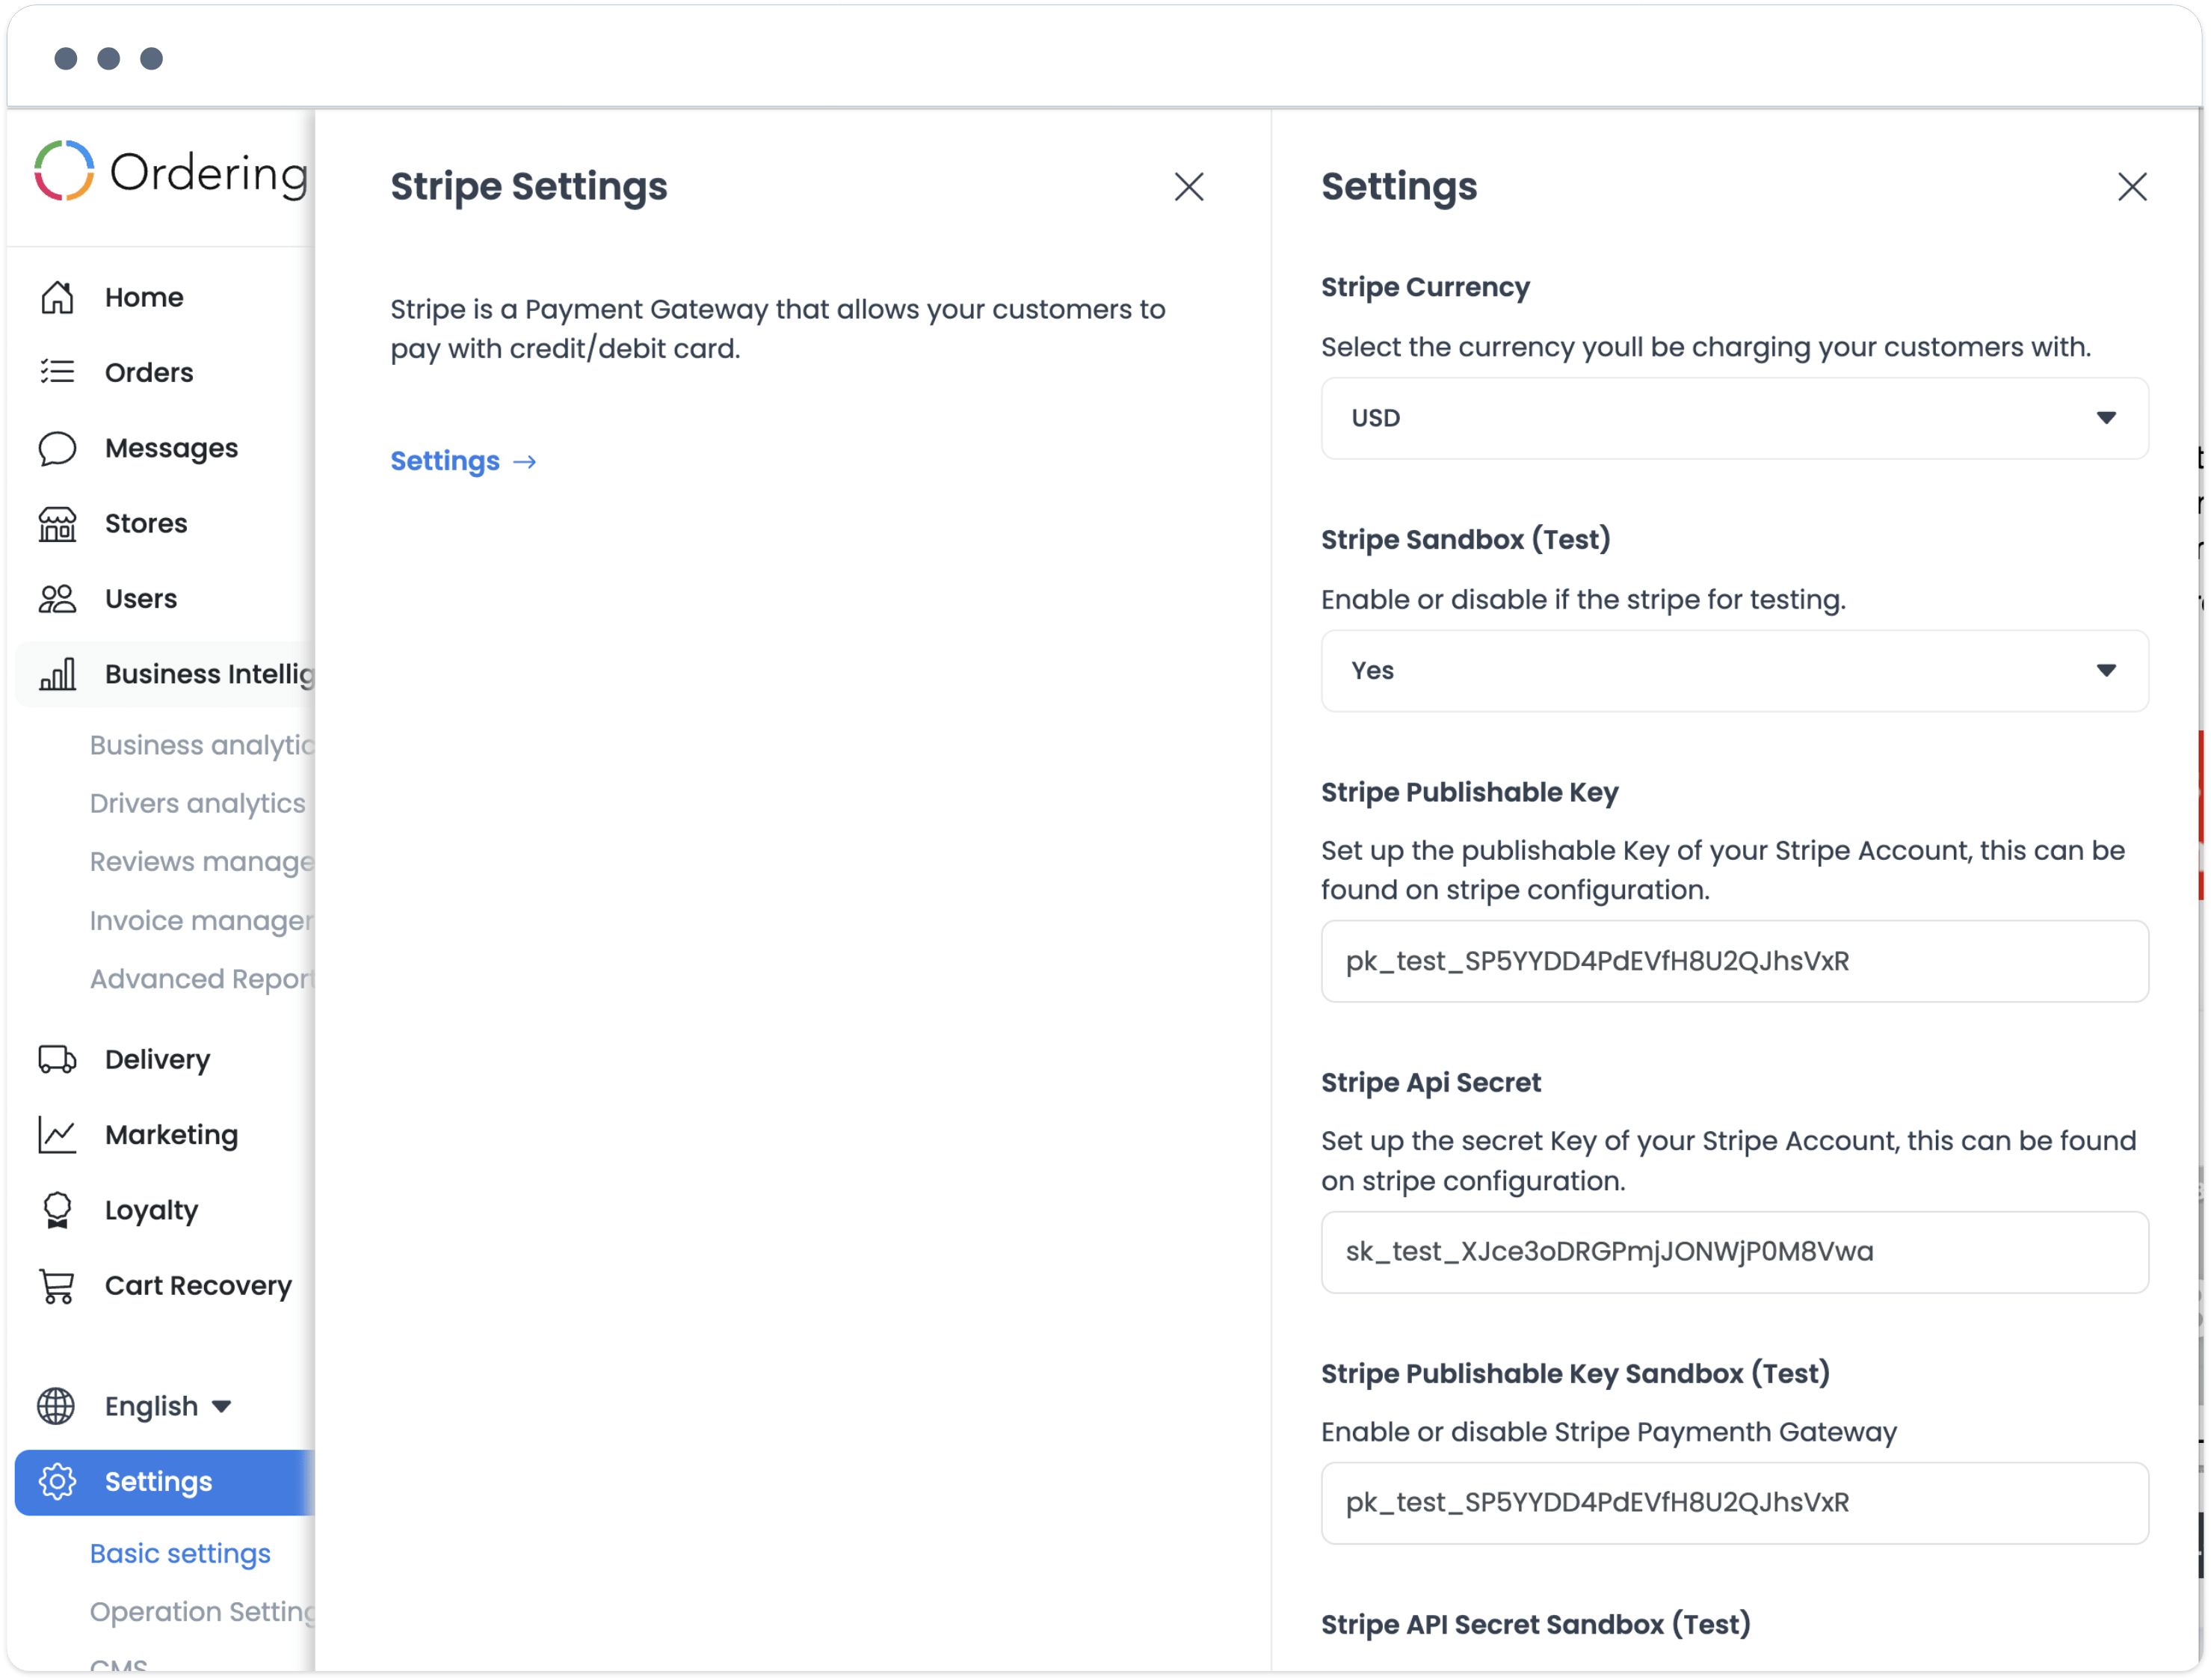Click the Stores shop icon
Viewport: 2211px width, 1680px height.
point(57,523)
